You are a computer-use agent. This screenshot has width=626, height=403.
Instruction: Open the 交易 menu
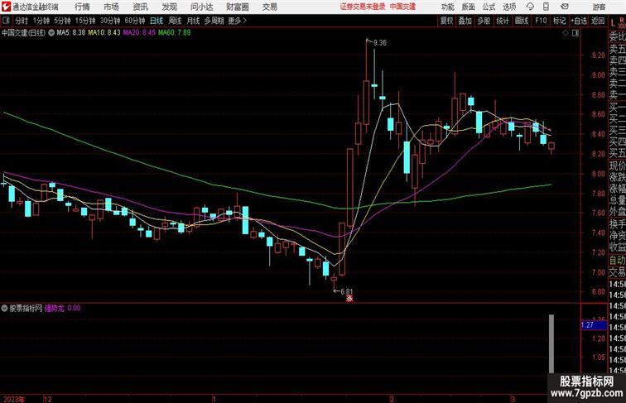(x=269, y=7)
